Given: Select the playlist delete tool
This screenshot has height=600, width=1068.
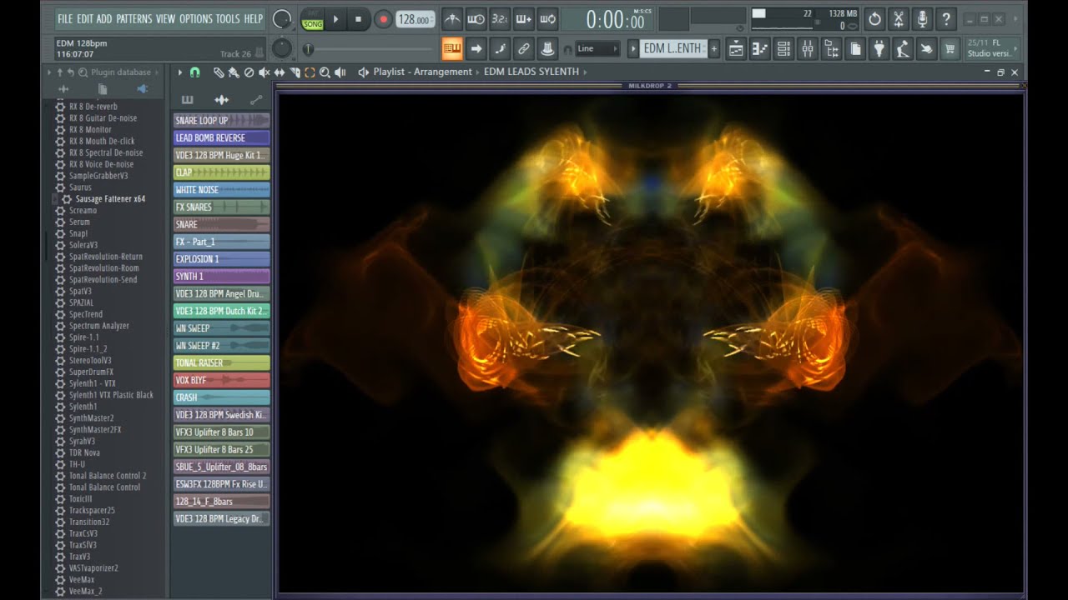Looking at the screenshot, I should pyautogui.click(x=249, y=72).
